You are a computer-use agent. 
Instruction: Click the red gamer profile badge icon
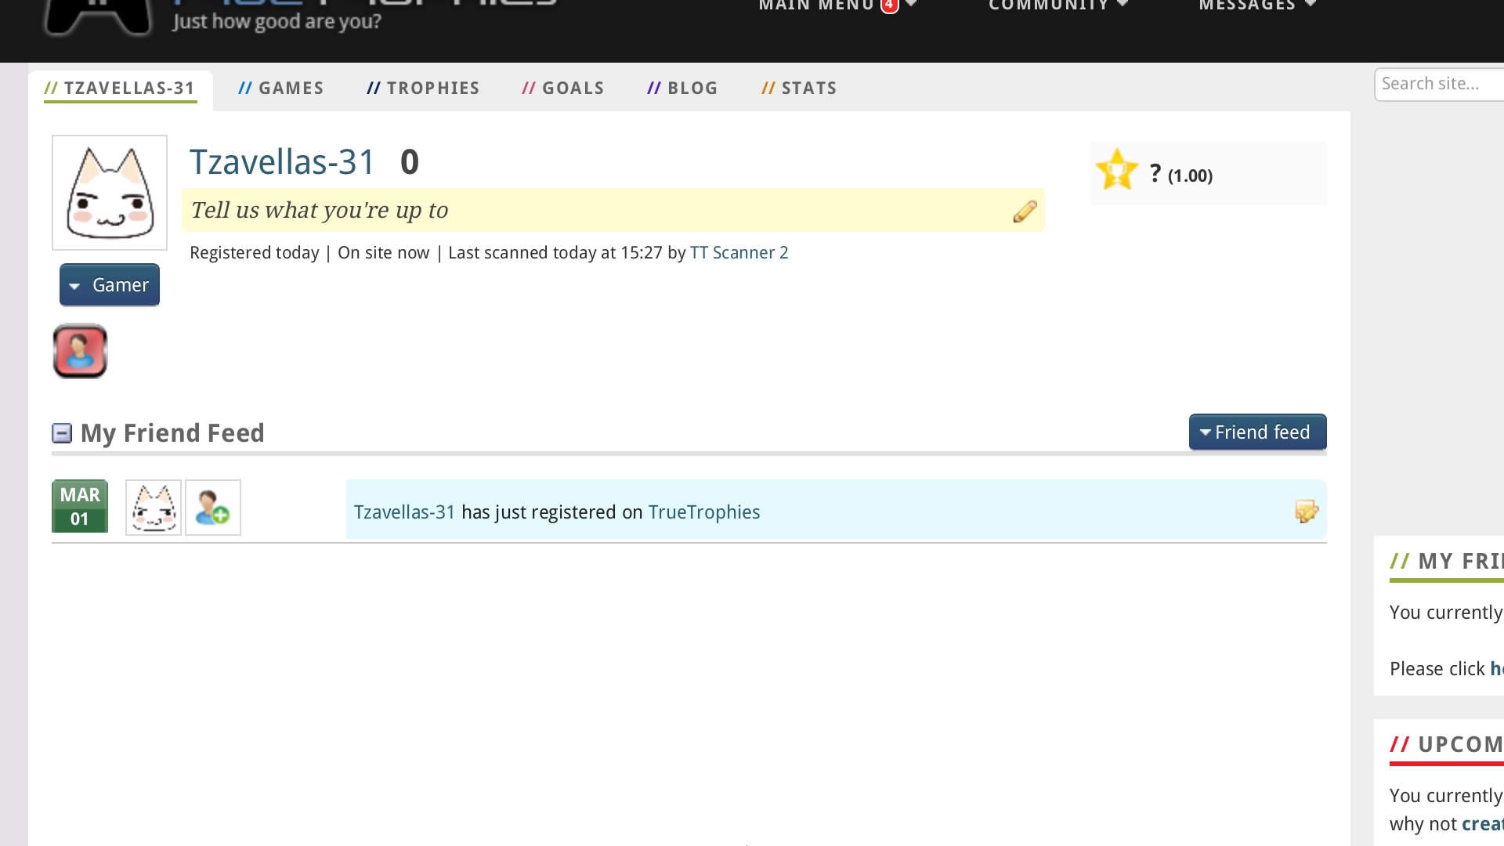click(x=80, y=351)
